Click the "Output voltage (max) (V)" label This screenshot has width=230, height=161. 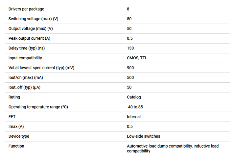click(x=31, y=29)
